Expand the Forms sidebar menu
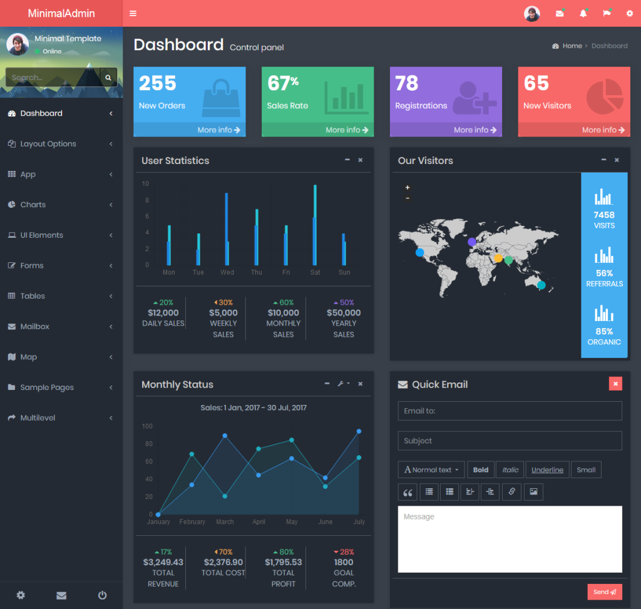The width and height of the screenshot is (641, 609). tap(61, 265)
